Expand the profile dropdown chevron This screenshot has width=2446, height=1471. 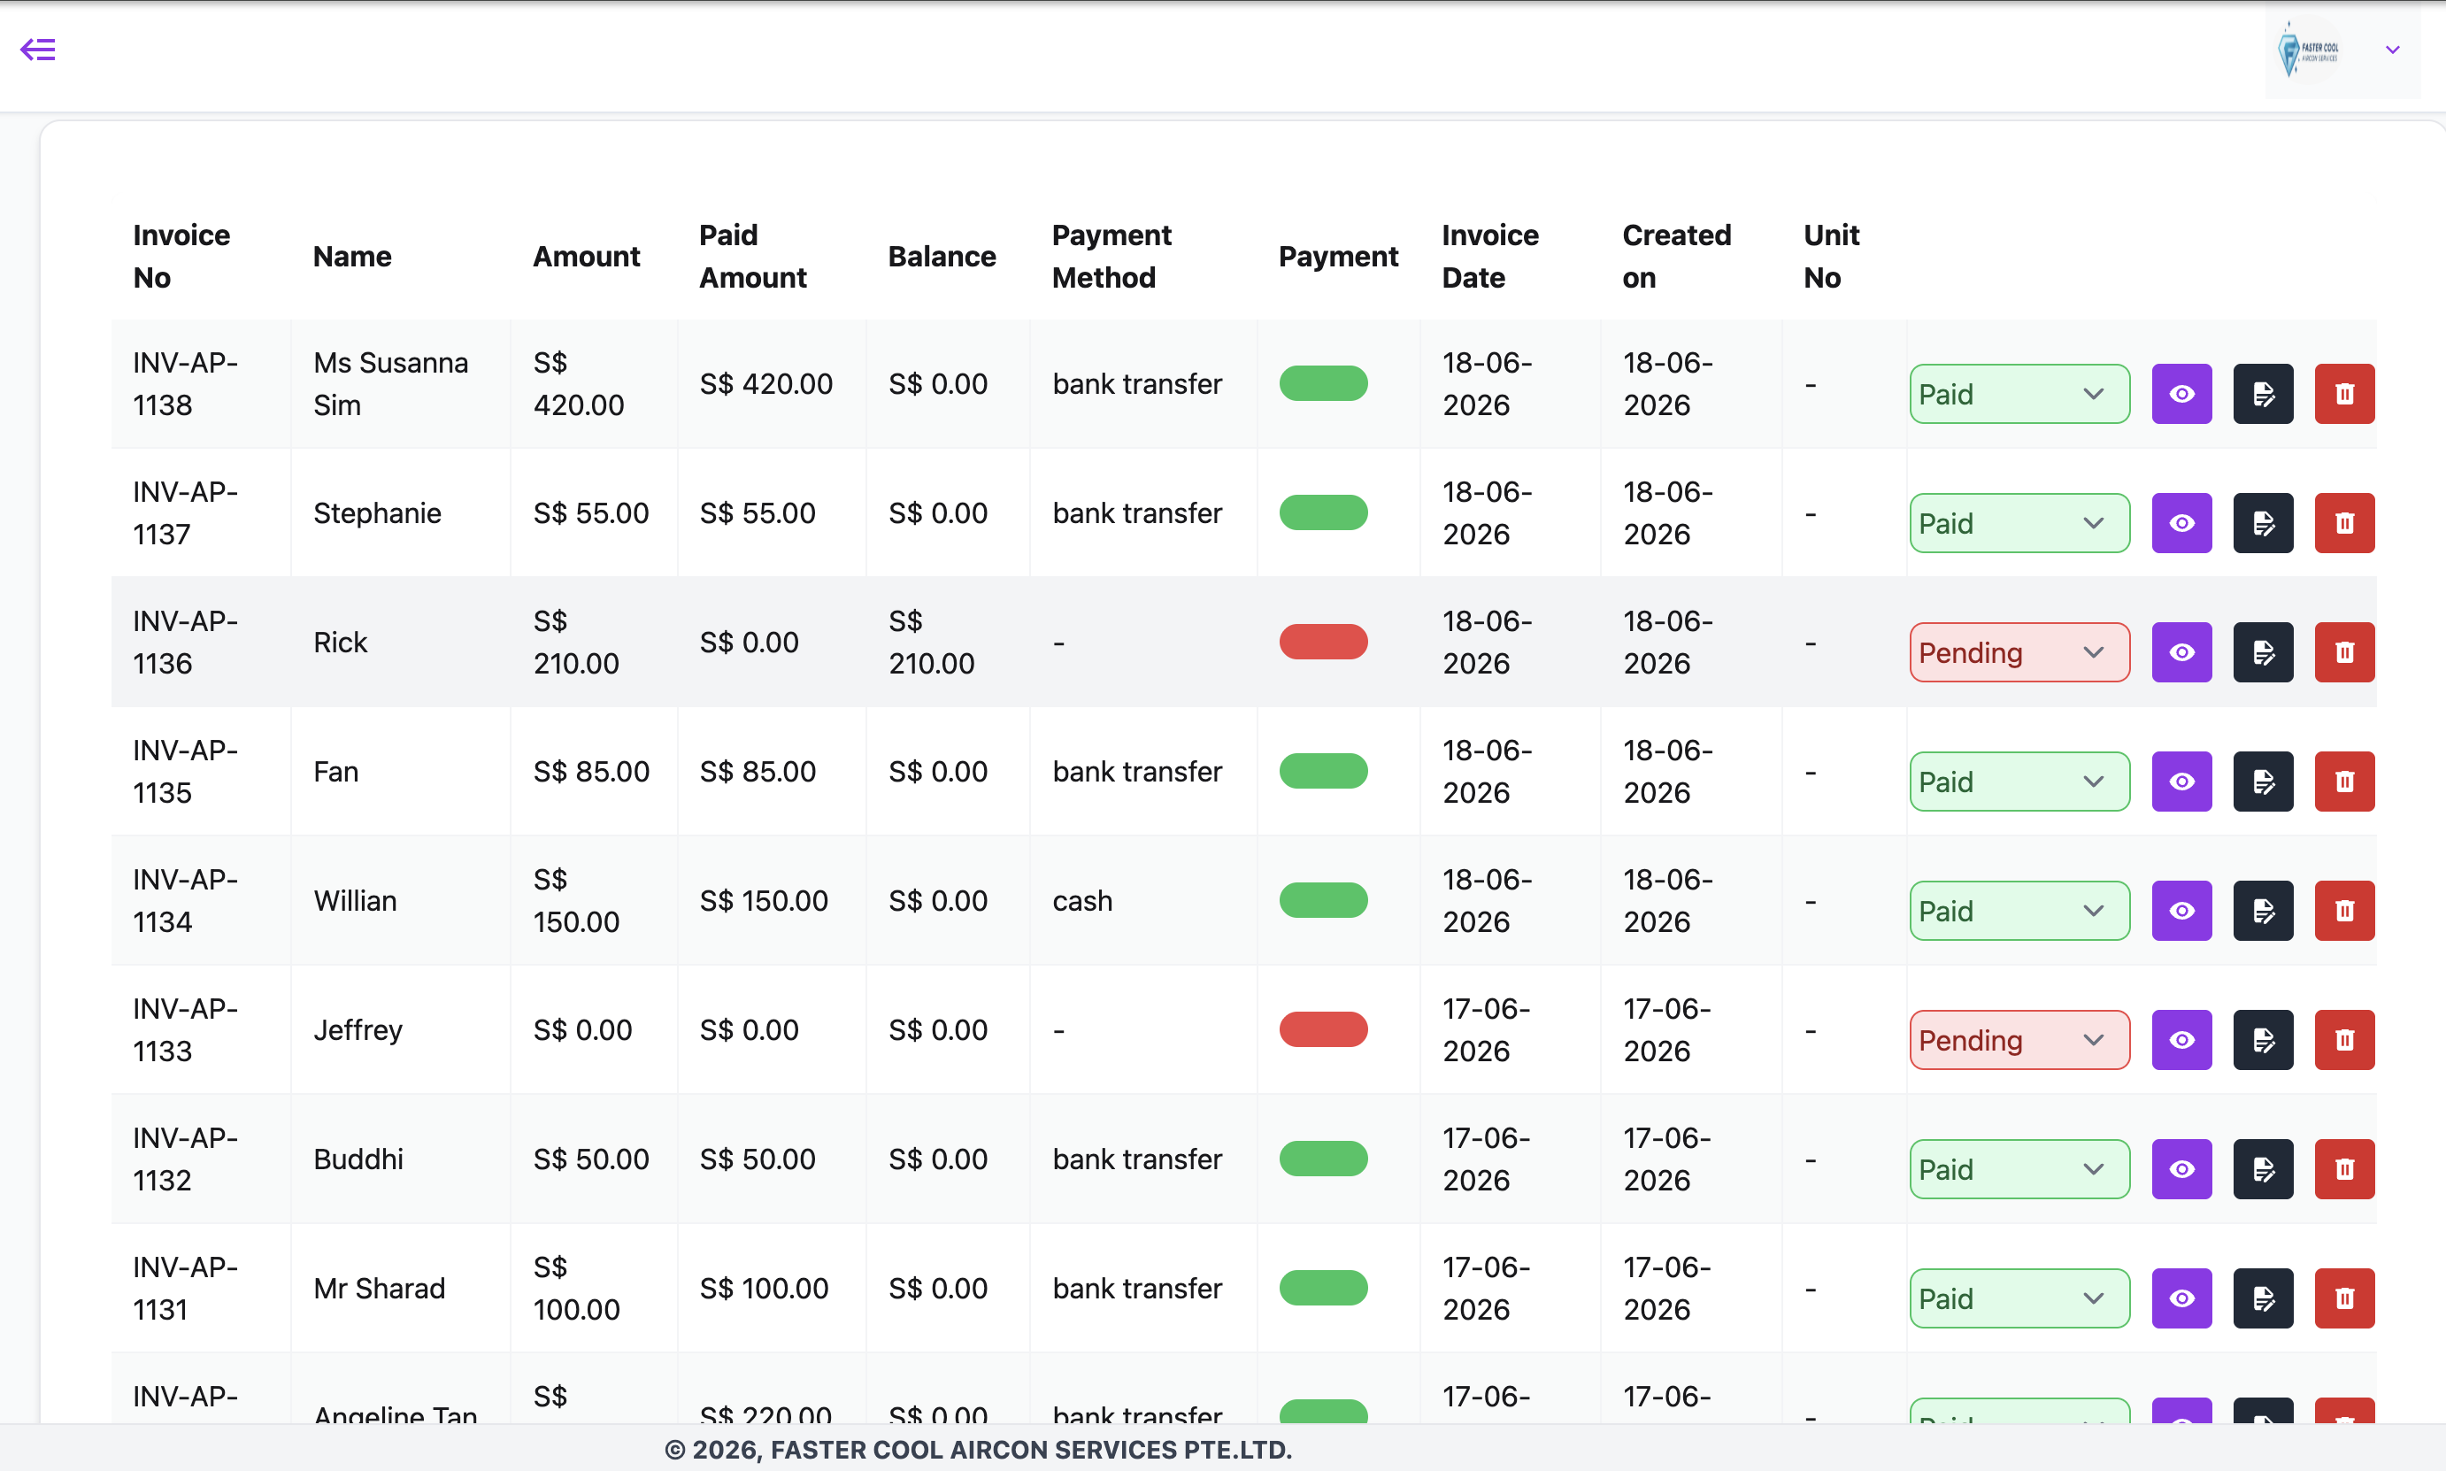coord(2393,50)
